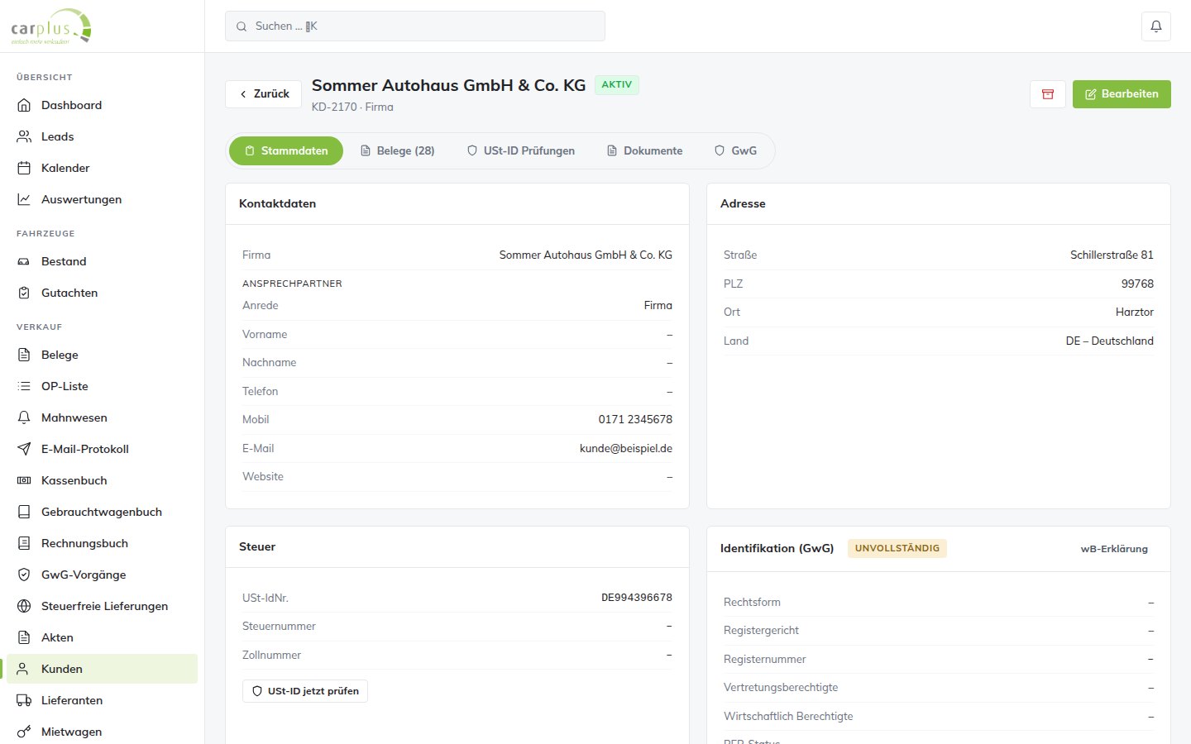Switch to the USt-ID Prüfungen tab

521,150
